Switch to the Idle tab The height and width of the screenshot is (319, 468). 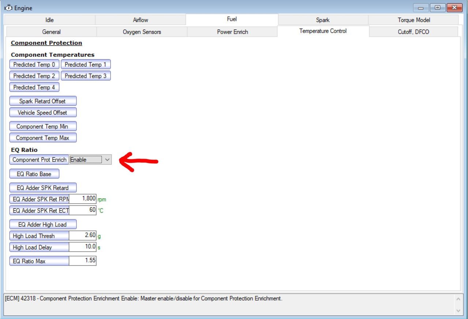(x=49, y=20)
